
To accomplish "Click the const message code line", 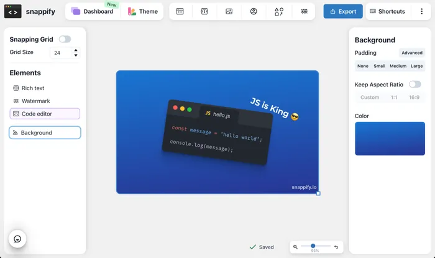I will click(x=217, y=133).
